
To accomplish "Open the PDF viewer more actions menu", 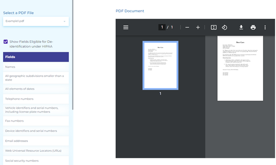I will point(265,27).
